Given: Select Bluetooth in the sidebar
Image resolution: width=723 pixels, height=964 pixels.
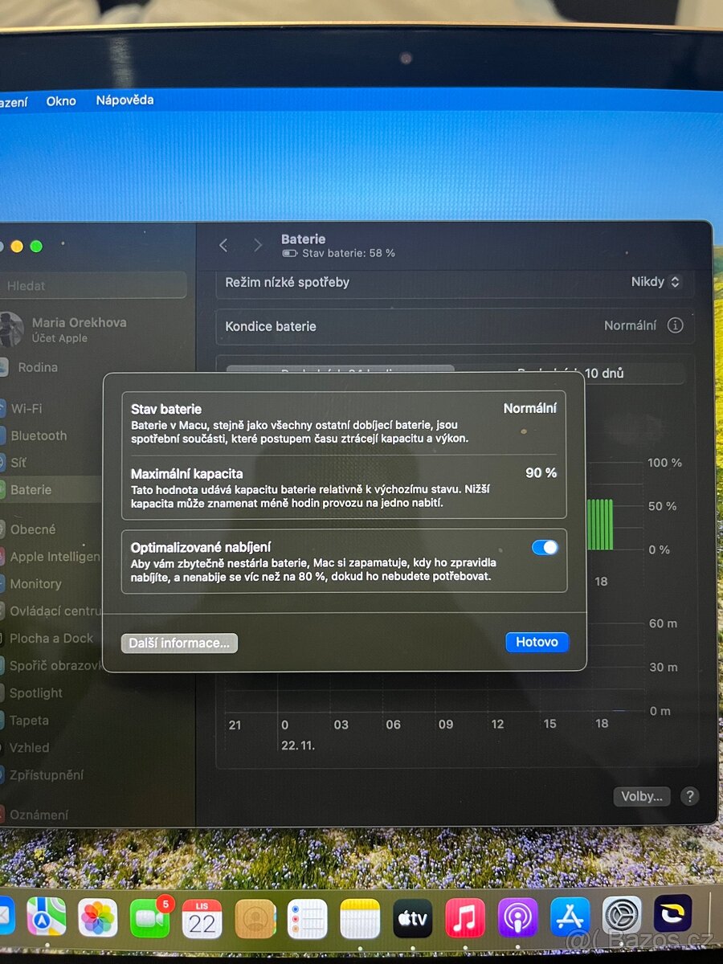Looking at the screenshot, I should pos(39,435).
